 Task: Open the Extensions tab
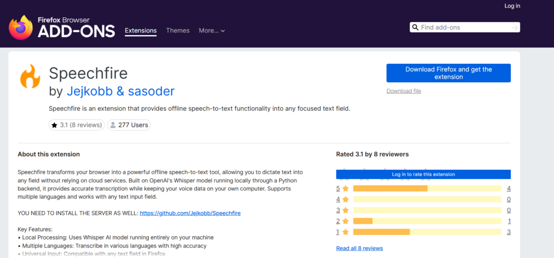[x=141, y=31]
